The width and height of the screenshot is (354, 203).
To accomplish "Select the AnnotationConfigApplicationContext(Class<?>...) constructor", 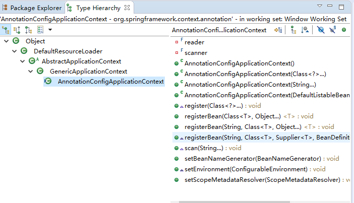I will coord(255,74).
